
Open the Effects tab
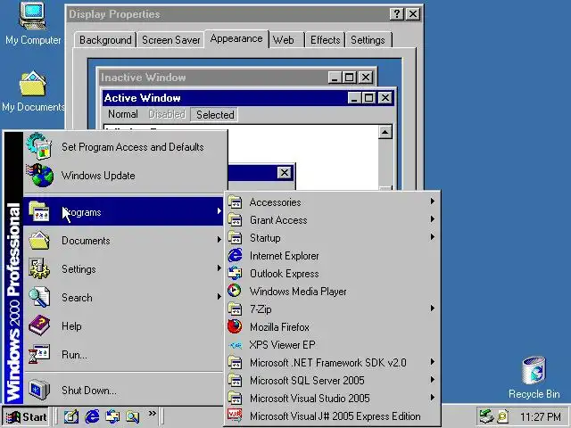click(x=325, y=39)
